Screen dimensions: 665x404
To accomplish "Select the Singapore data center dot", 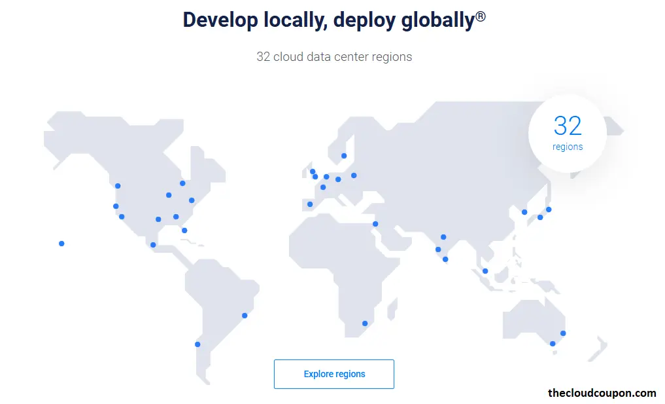I will [x=485, y=270].
